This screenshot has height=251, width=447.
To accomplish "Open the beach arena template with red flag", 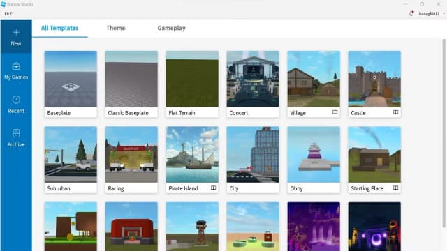I will pos(253,227).
